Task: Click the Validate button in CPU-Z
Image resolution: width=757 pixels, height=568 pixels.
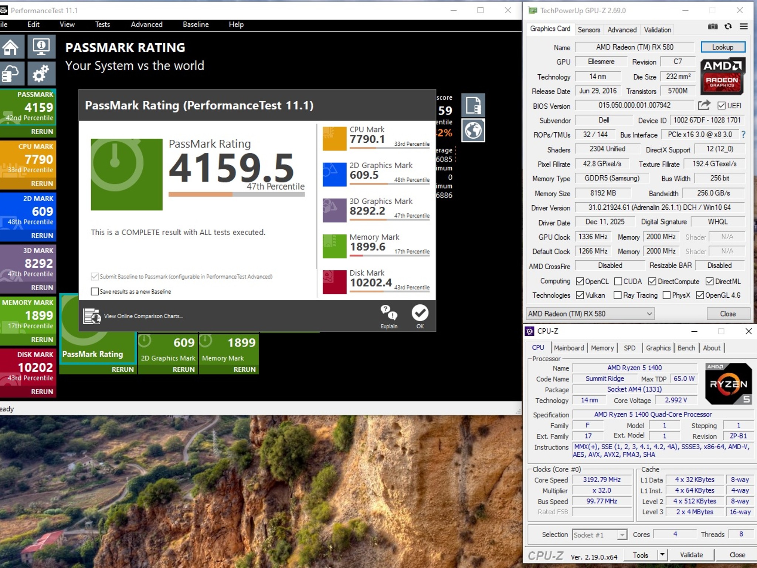Action: click(x=691, y=555)
